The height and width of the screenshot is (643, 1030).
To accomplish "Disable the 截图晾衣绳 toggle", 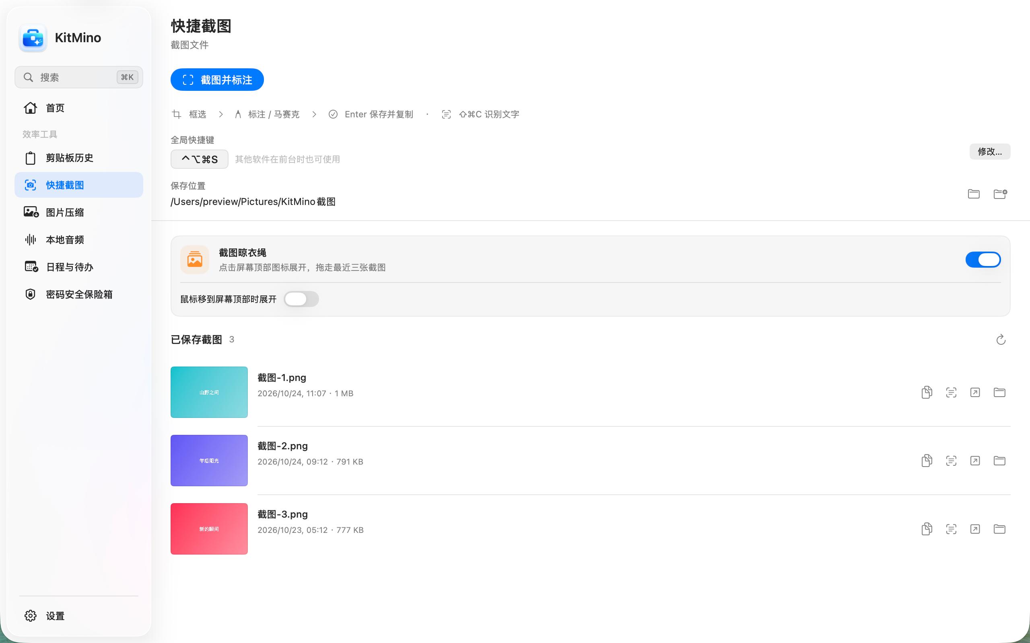I will click(983, 260).
